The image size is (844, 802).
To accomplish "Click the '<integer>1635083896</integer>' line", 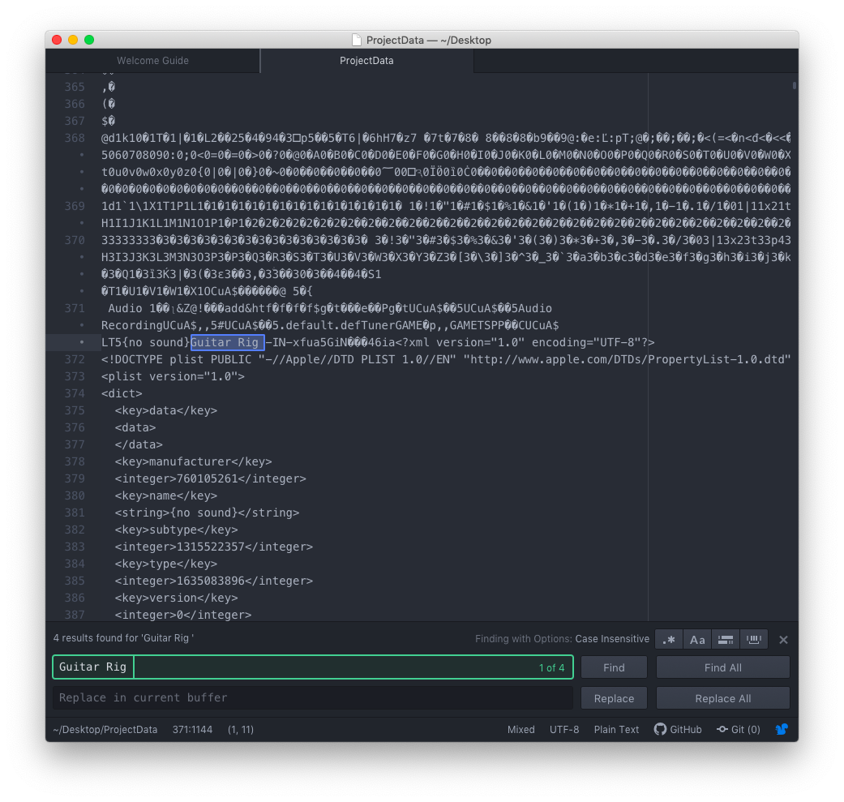I will 214,581.
